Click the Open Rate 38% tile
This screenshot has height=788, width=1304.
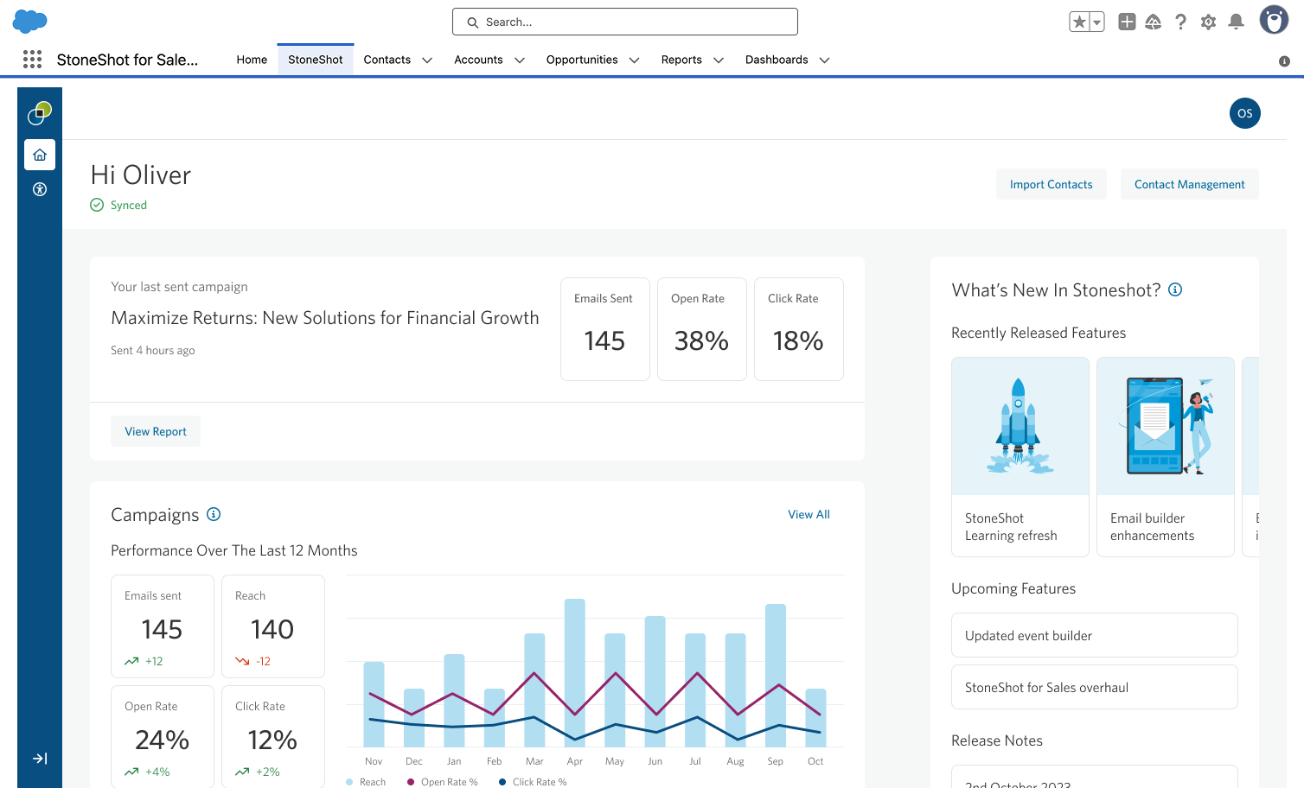pyautogui.click(x=702, y=329)
